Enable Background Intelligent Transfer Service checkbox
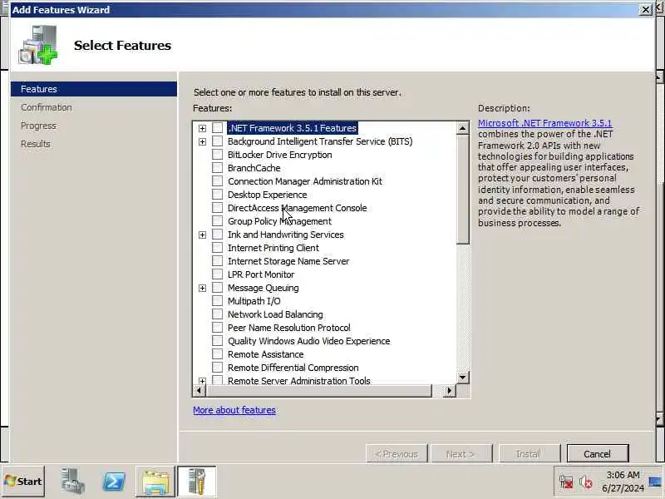The image size is (665, 499). pyautogui.click(x=217, y=141)
